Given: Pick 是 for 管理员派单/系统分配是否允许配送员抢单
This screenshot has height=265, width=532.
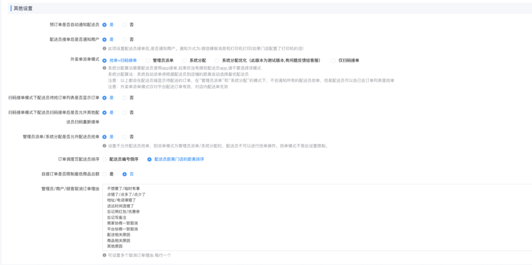Looking at the screenshot, I should (104, 137).
